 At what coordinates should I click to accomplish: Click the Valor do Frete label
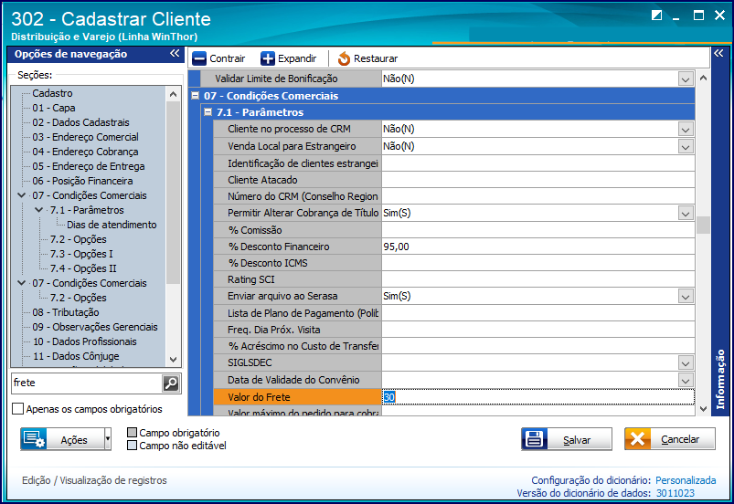pyautogui.click(x=259, y=397)
